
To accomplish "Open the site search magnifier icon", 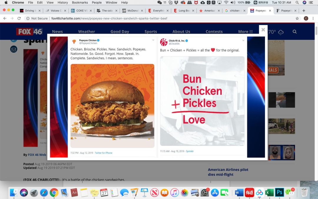I will 294,32.
